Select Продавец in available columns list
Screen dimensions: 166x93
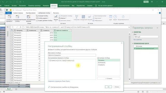(x=109, y=60)
